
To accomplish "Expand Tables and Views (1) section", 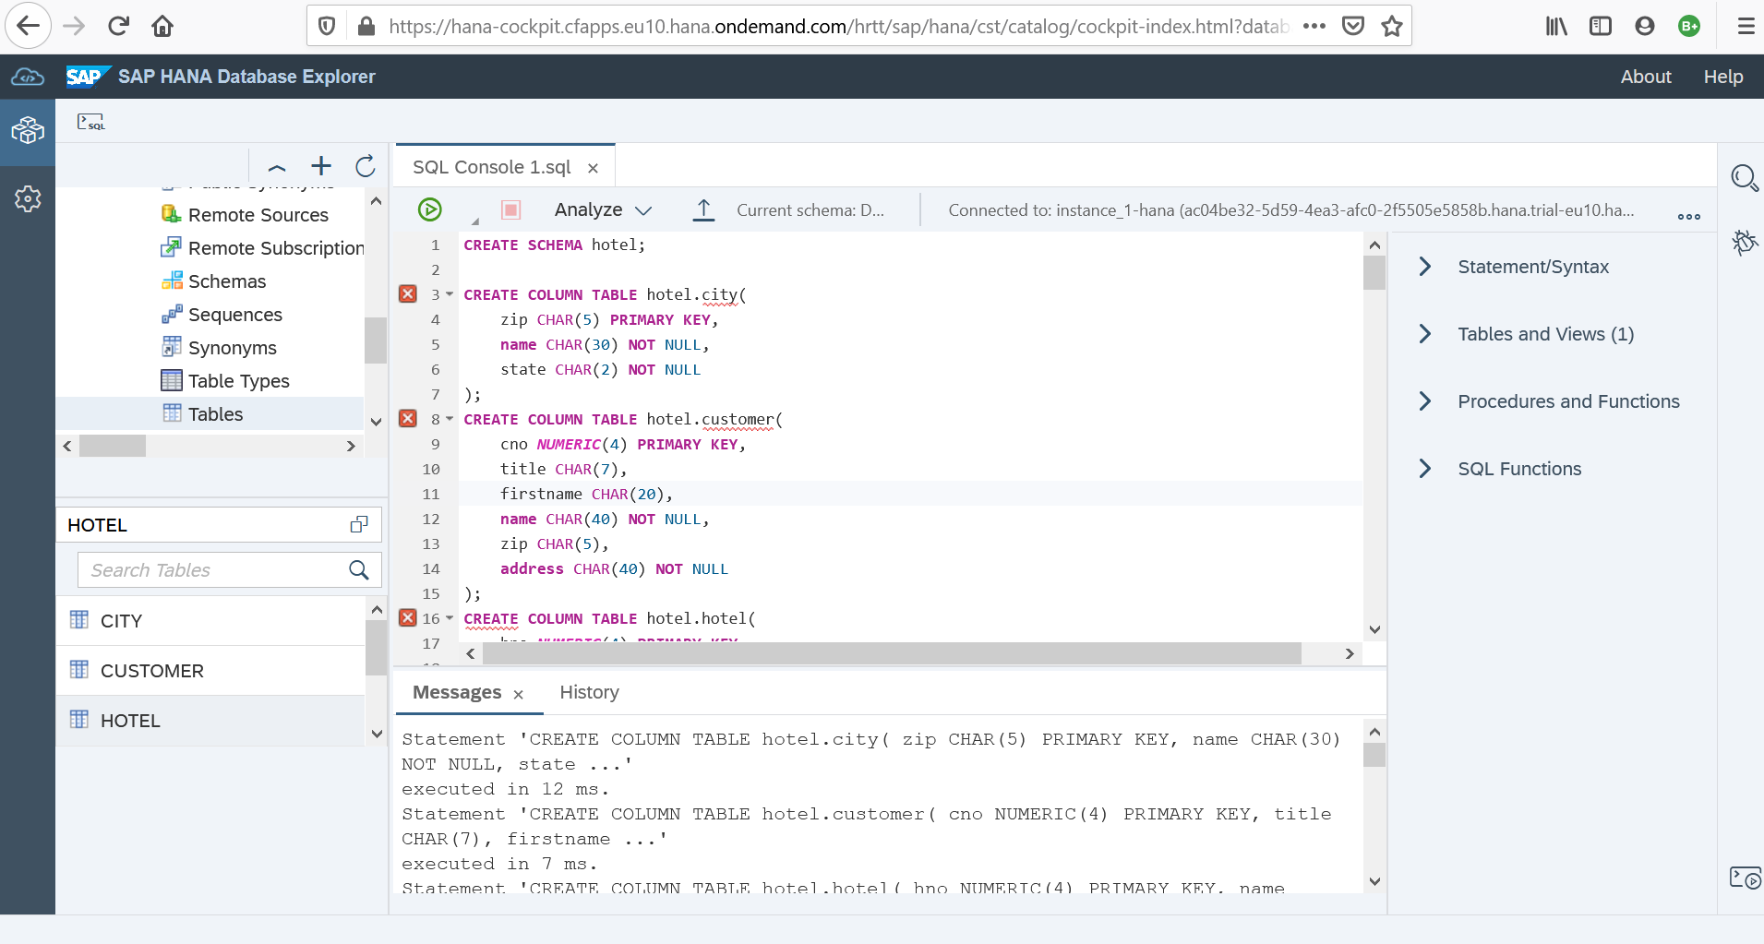I will tap(1425, 334).
